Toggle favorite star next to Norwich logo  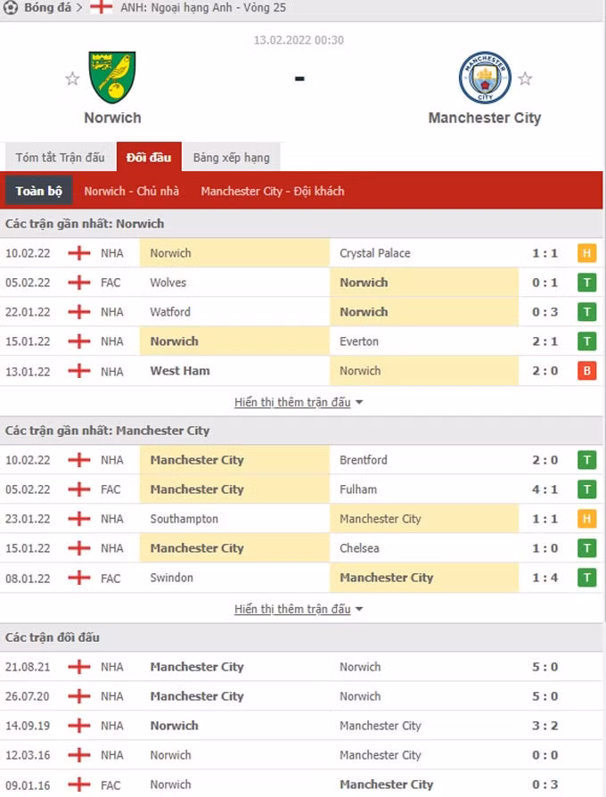73,78
